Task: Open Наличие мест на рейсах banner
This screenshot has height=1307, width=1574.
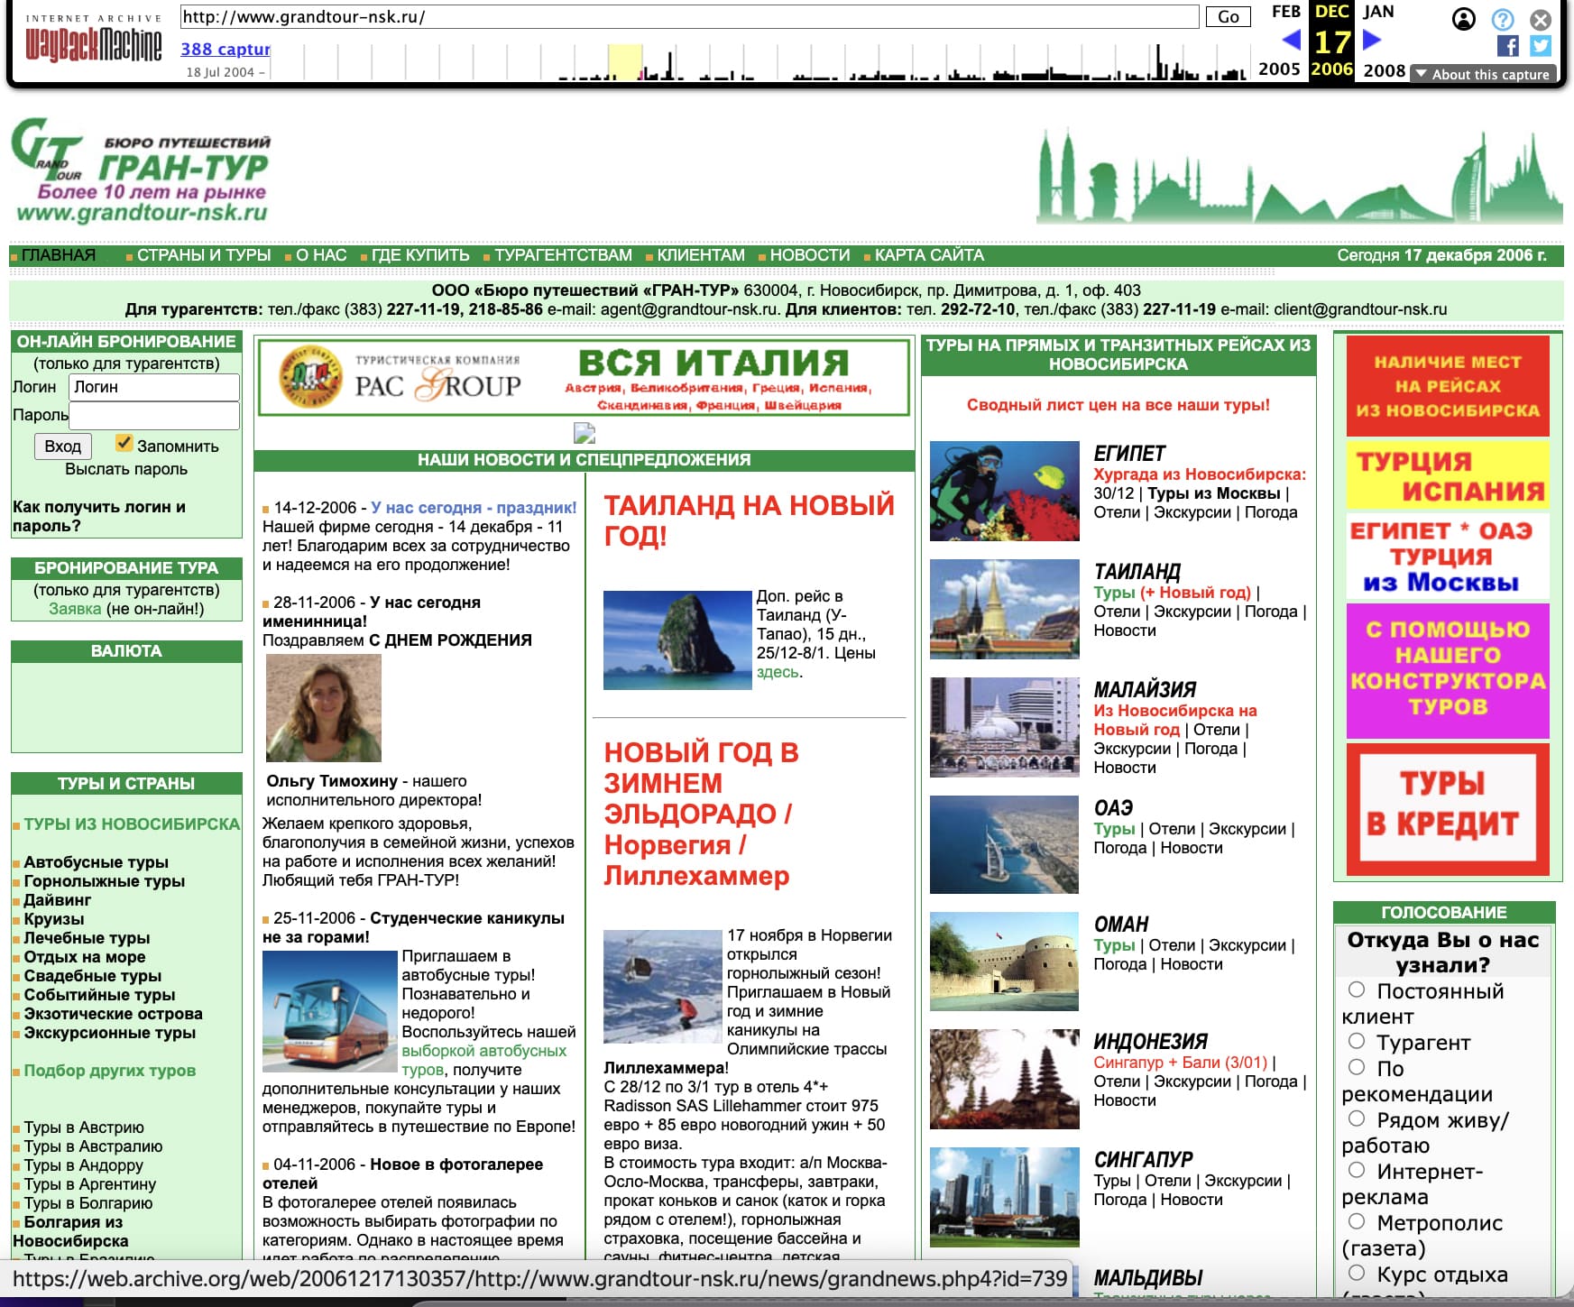Action: click(x=1448, y=386)
